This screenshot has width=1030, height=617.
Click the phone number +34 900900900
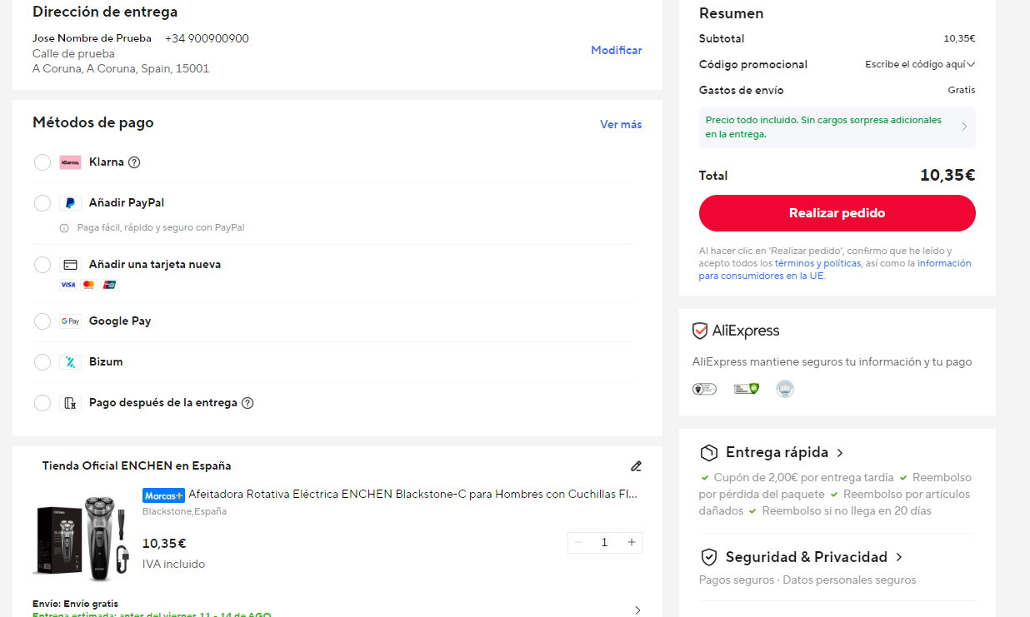pyautogui.click(x=207, y=39)
